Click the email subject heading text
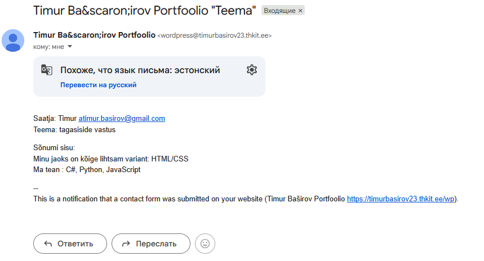 (x=144, y=11)
